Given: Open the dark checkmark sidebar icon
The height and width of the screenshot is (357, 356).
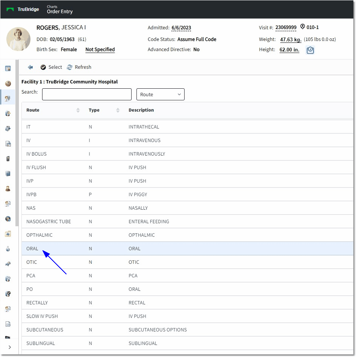Looking at the screenshot, I should [x=8, y=294].
